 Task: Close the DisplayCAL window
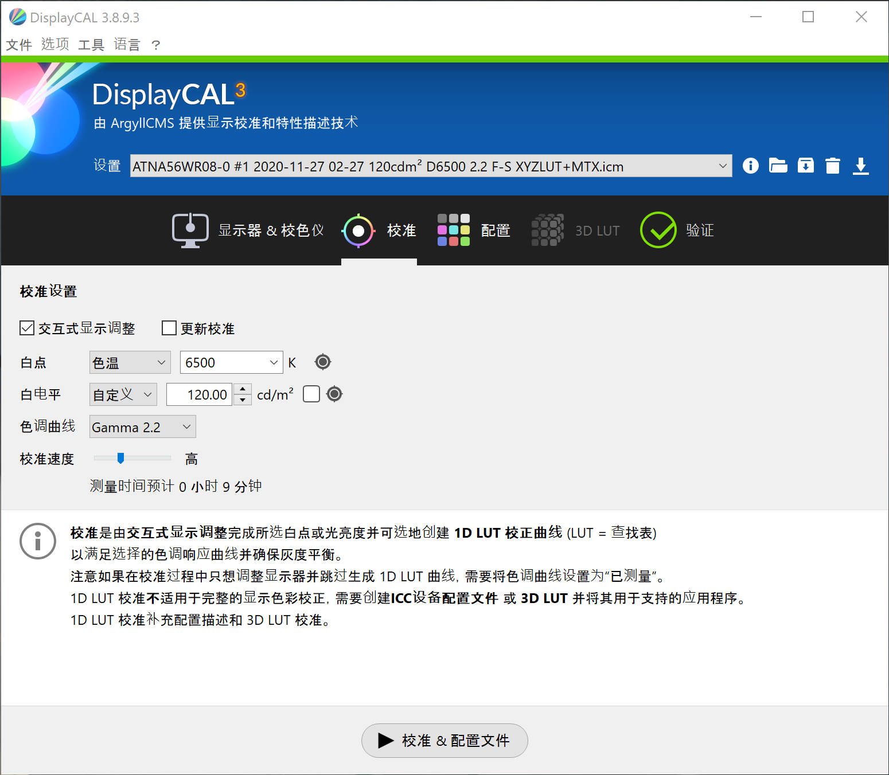[x=861, y=17]
